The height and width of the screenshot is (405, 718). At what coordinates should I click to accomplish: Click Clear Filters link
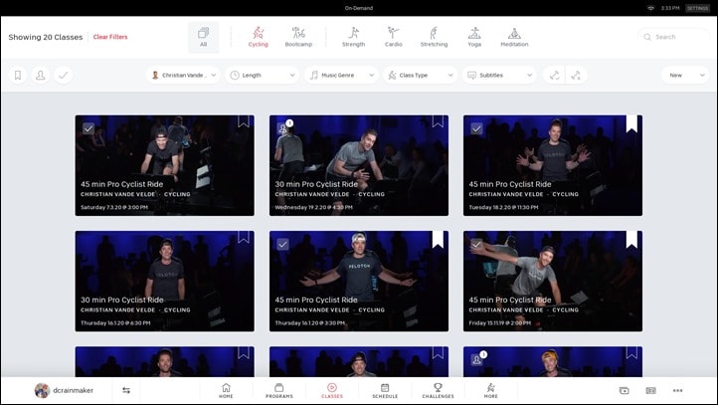[110, 37]
